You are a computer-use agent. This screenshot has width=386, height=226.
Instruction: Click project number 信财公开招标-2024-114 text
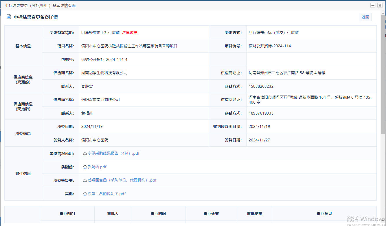click(x=270, y=46)
